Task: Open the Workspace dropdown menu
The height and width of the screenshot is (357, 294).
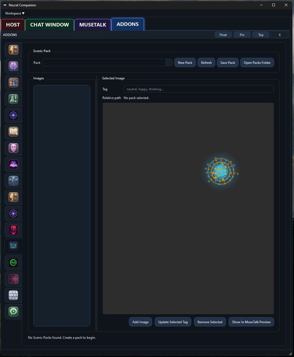Action: [x=15, y=13]
